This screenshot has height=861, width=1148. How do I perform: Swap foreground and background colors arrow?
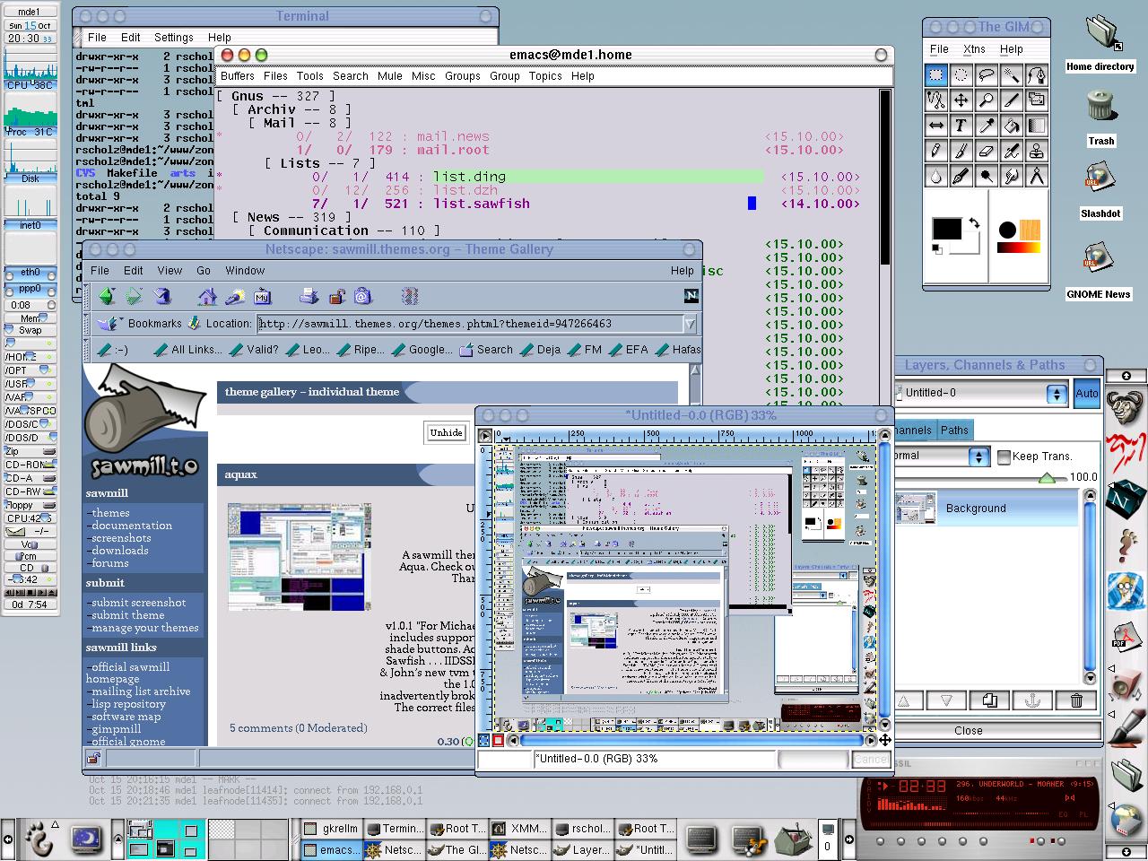(973, 223)
